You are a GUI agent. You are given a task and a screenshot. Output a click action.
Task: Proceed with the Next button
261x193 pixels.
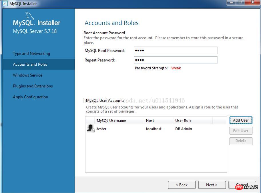[212, 185]
